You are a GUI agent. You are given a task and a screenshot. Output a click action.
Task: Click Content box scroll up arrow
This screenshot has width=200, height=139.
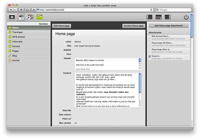tap(140, 103)
